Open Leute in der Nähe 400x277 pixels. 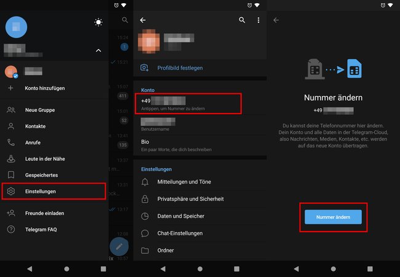pyautogui.click(x=45, y=158)
